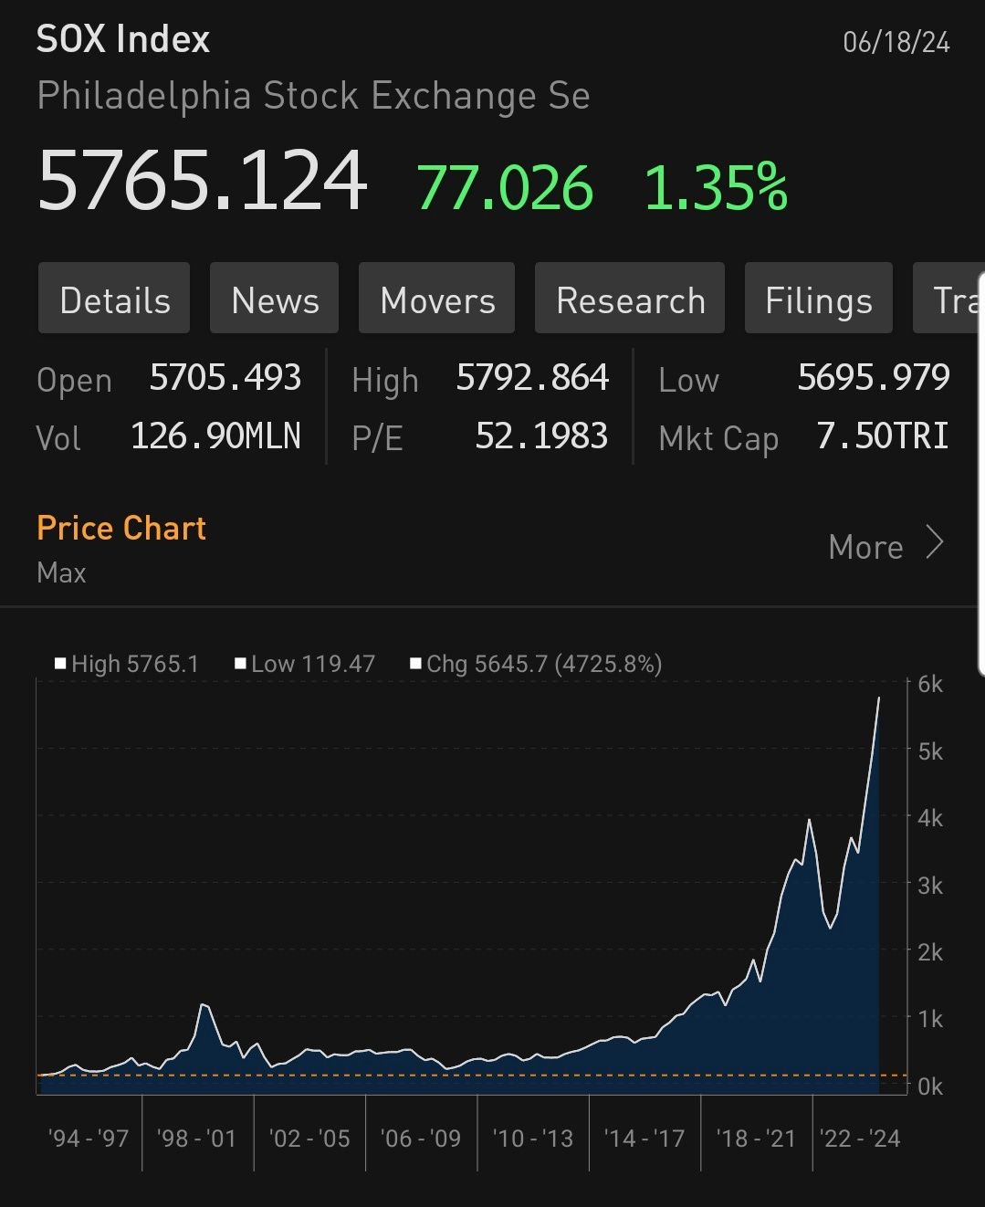The image size is (985, 1207).
Task: Open the Filings tab
Action: [x=819, y=299]
